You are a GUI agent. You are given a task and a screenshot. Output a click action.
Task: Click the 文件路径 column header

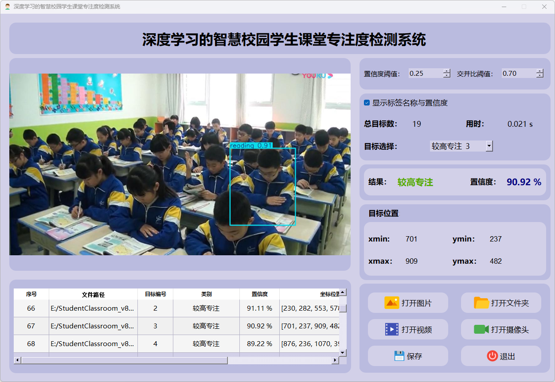(x=93, y=294)
